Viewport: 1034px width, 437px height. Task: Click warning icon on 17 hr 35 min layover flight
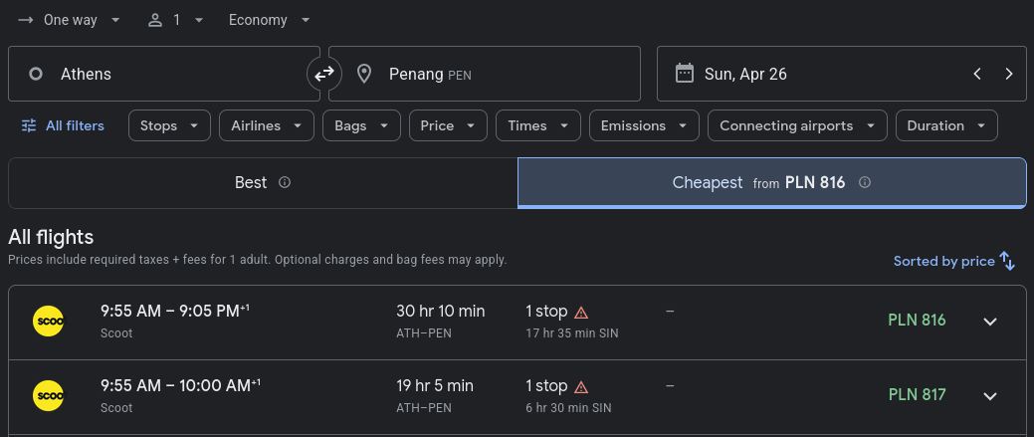pos(581,313)
